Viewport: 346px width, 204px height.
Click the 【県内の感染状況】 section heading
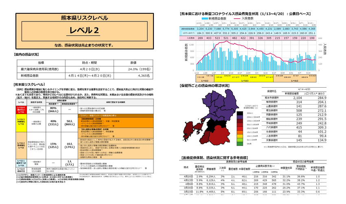(26, 54)
